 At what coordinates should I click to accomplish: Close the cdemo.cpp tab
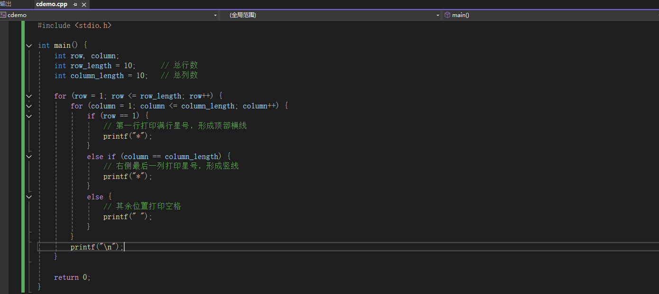84,4
